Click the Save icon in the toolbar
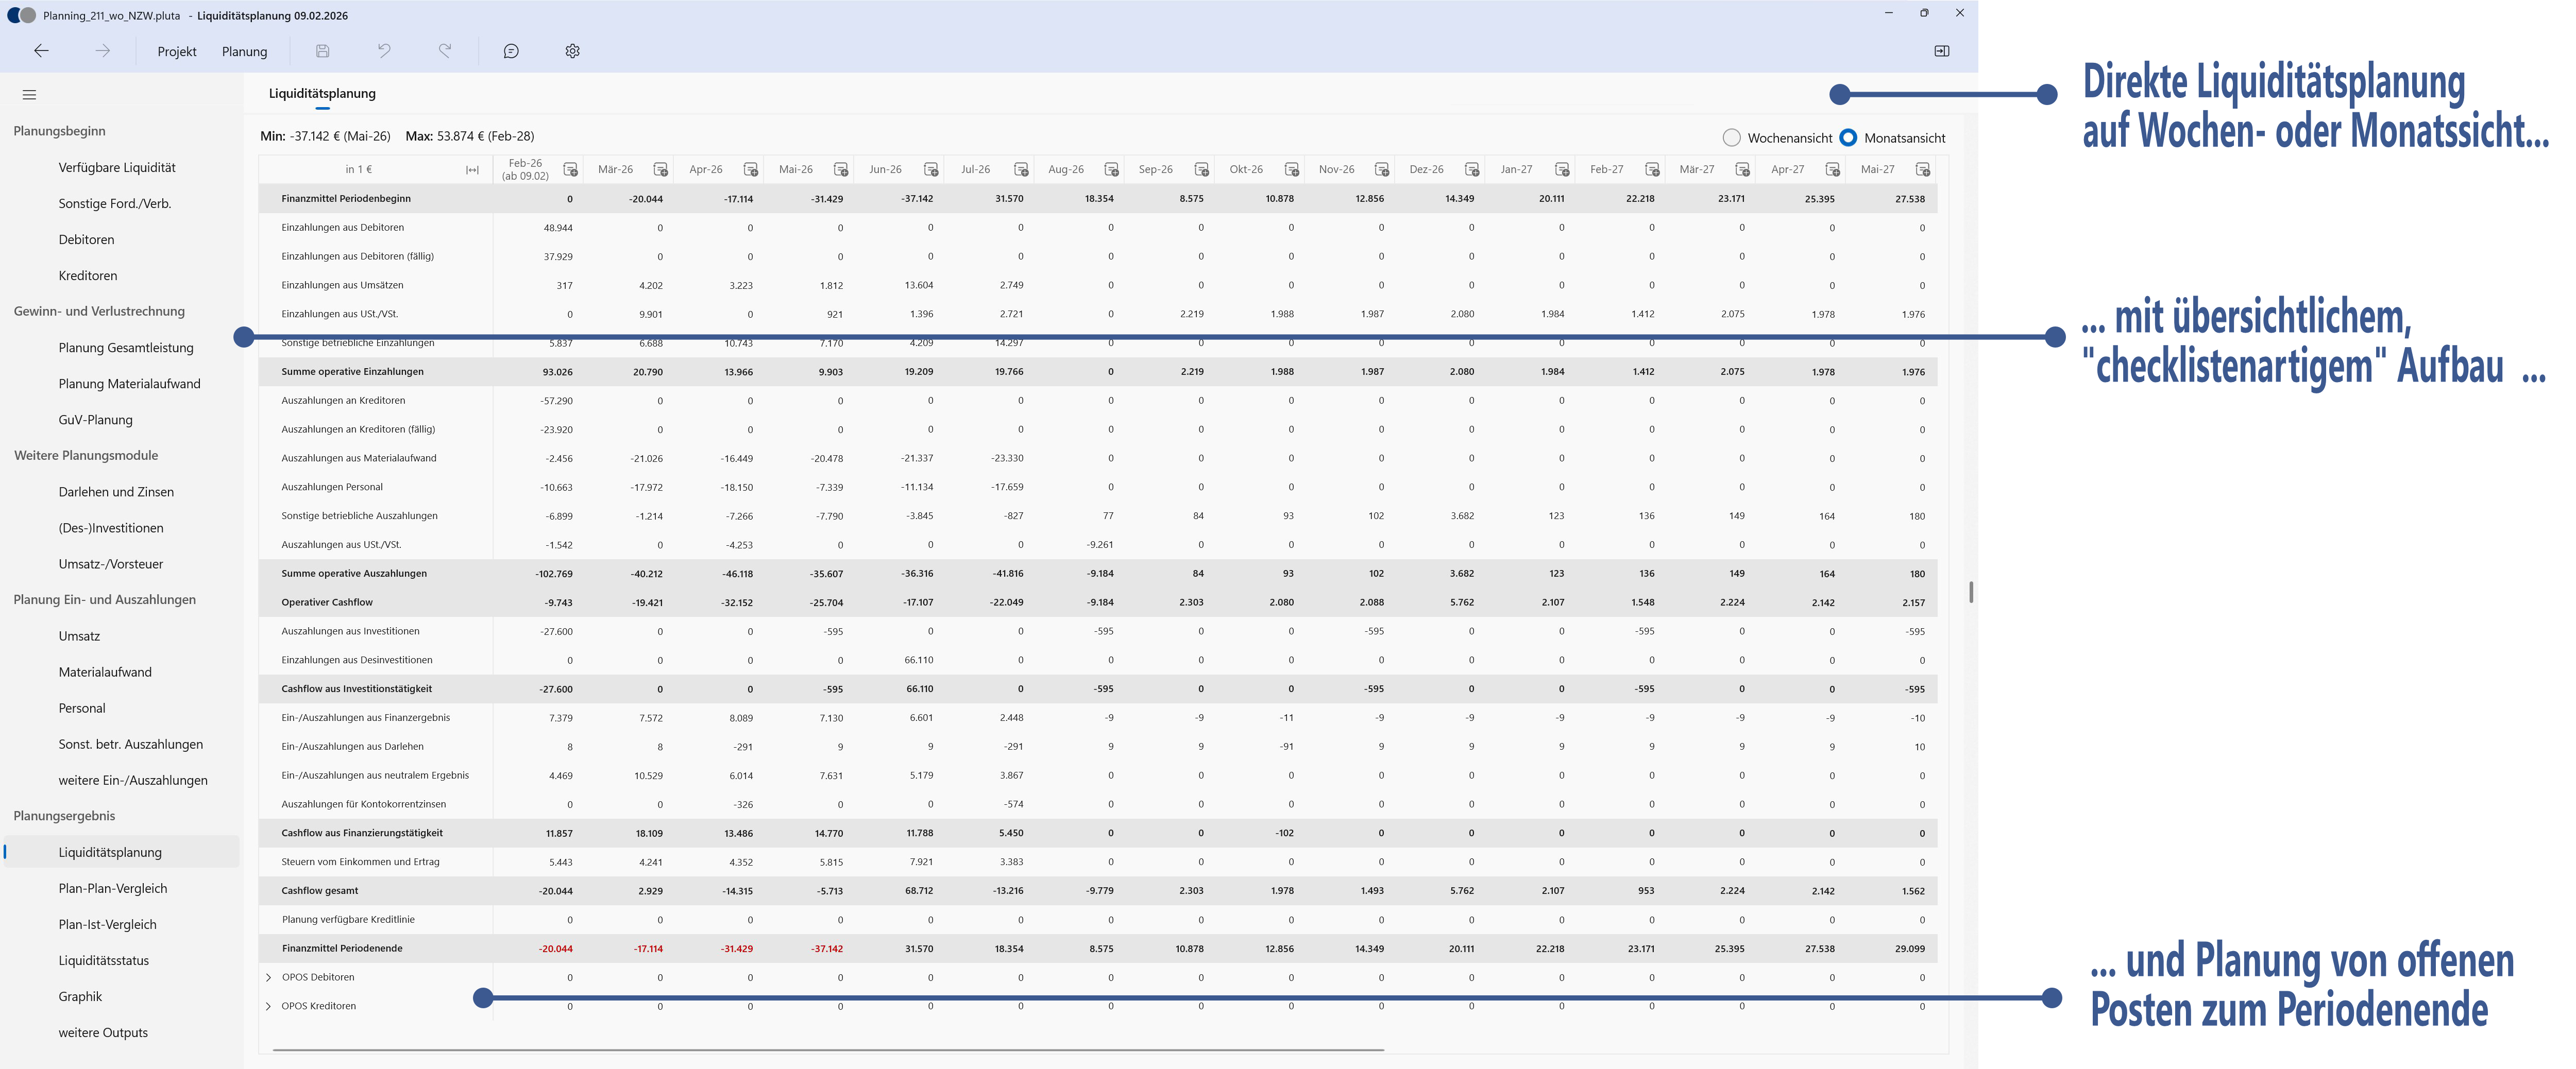 pos(322,51)
